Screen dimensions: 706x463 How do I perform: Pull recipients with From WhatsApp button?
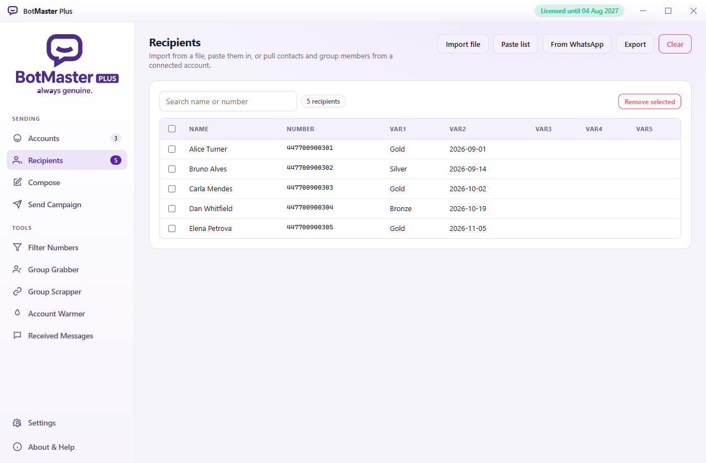tap(577, 44)
